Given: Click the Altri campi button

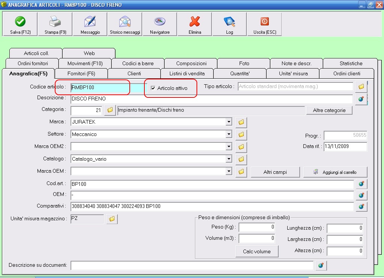Looking at the screenshot, I should 275,172.
